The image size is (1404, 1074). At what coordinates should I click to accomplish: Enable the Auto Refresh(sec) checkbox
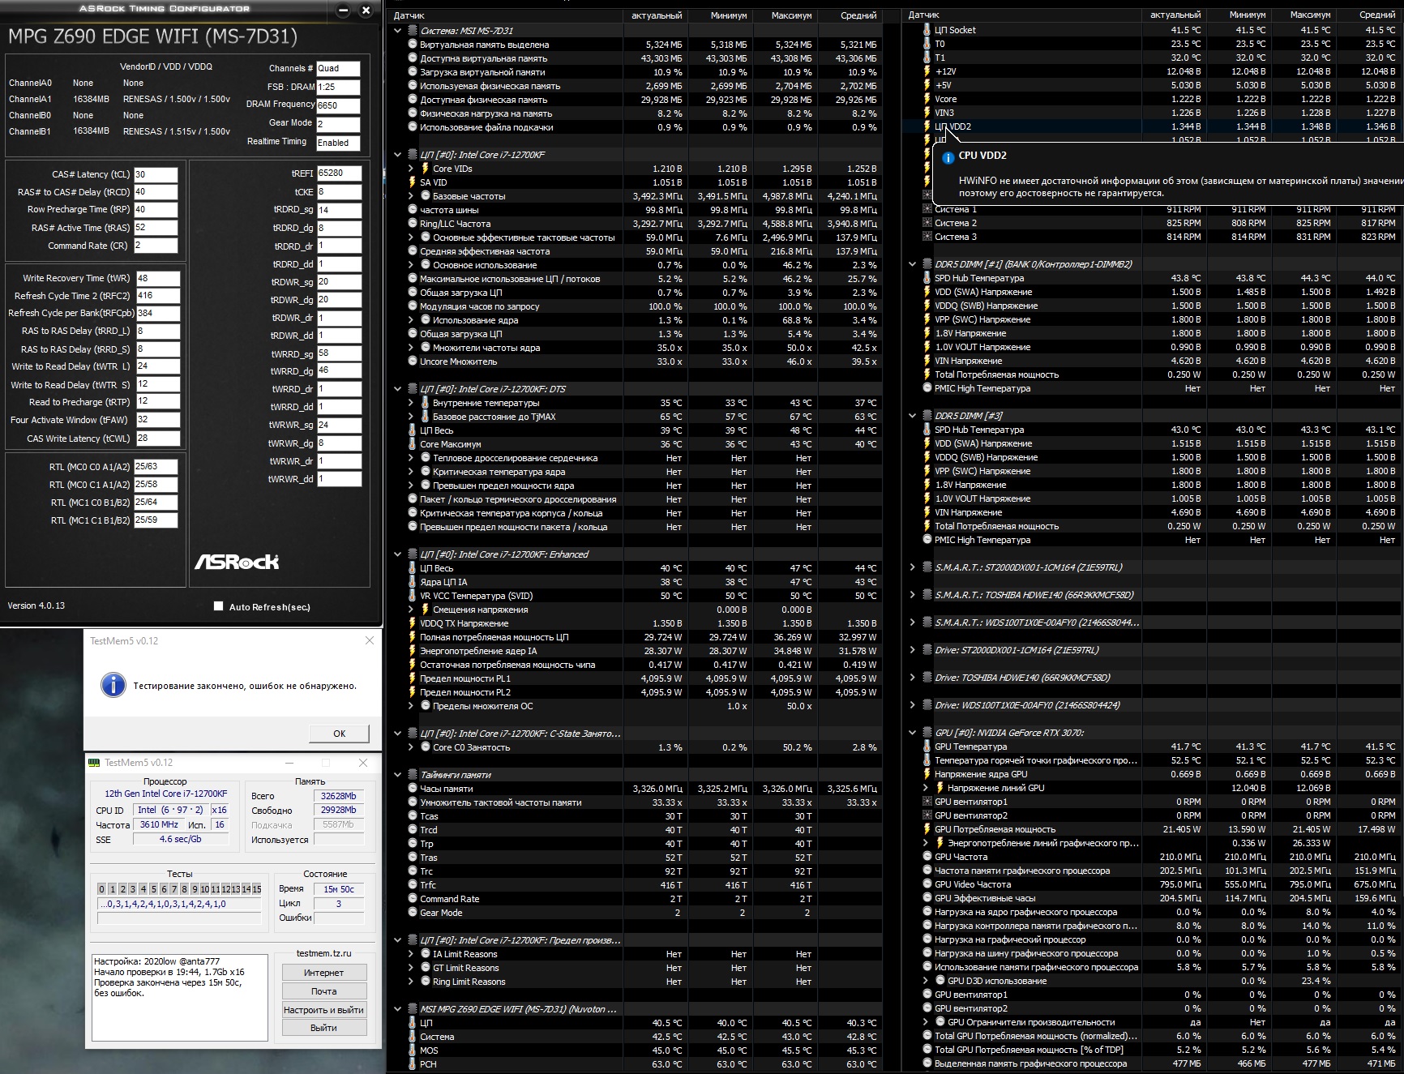[218, 606]
